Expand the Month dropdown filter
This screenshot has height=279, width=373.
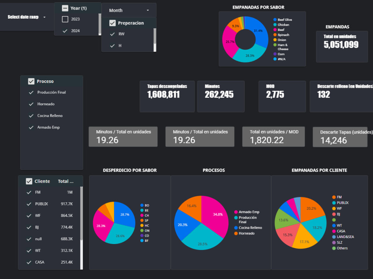click(129, 10)
